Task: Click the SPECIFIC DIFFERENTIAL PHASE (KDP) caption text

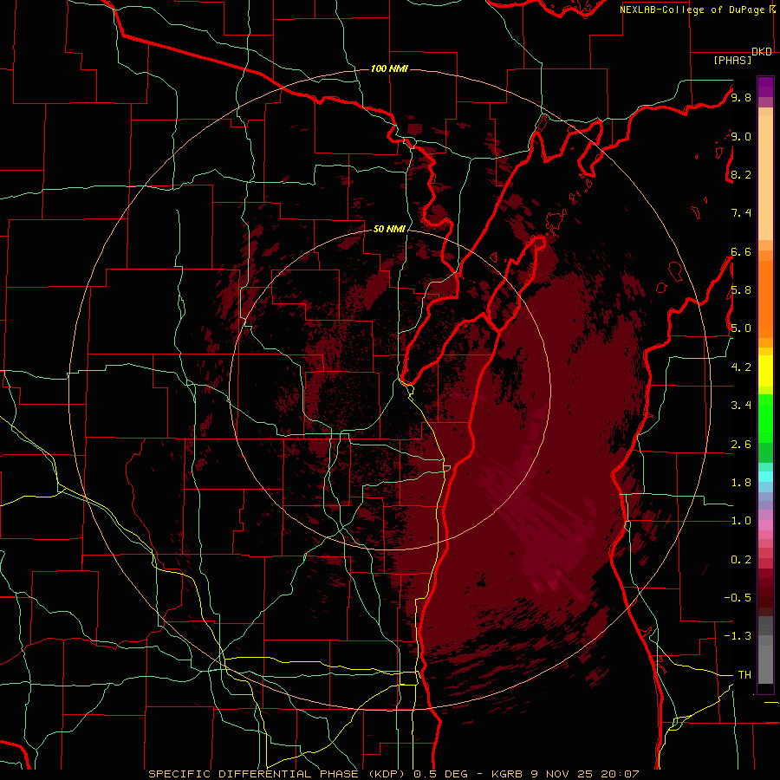Action: [278, 774]
